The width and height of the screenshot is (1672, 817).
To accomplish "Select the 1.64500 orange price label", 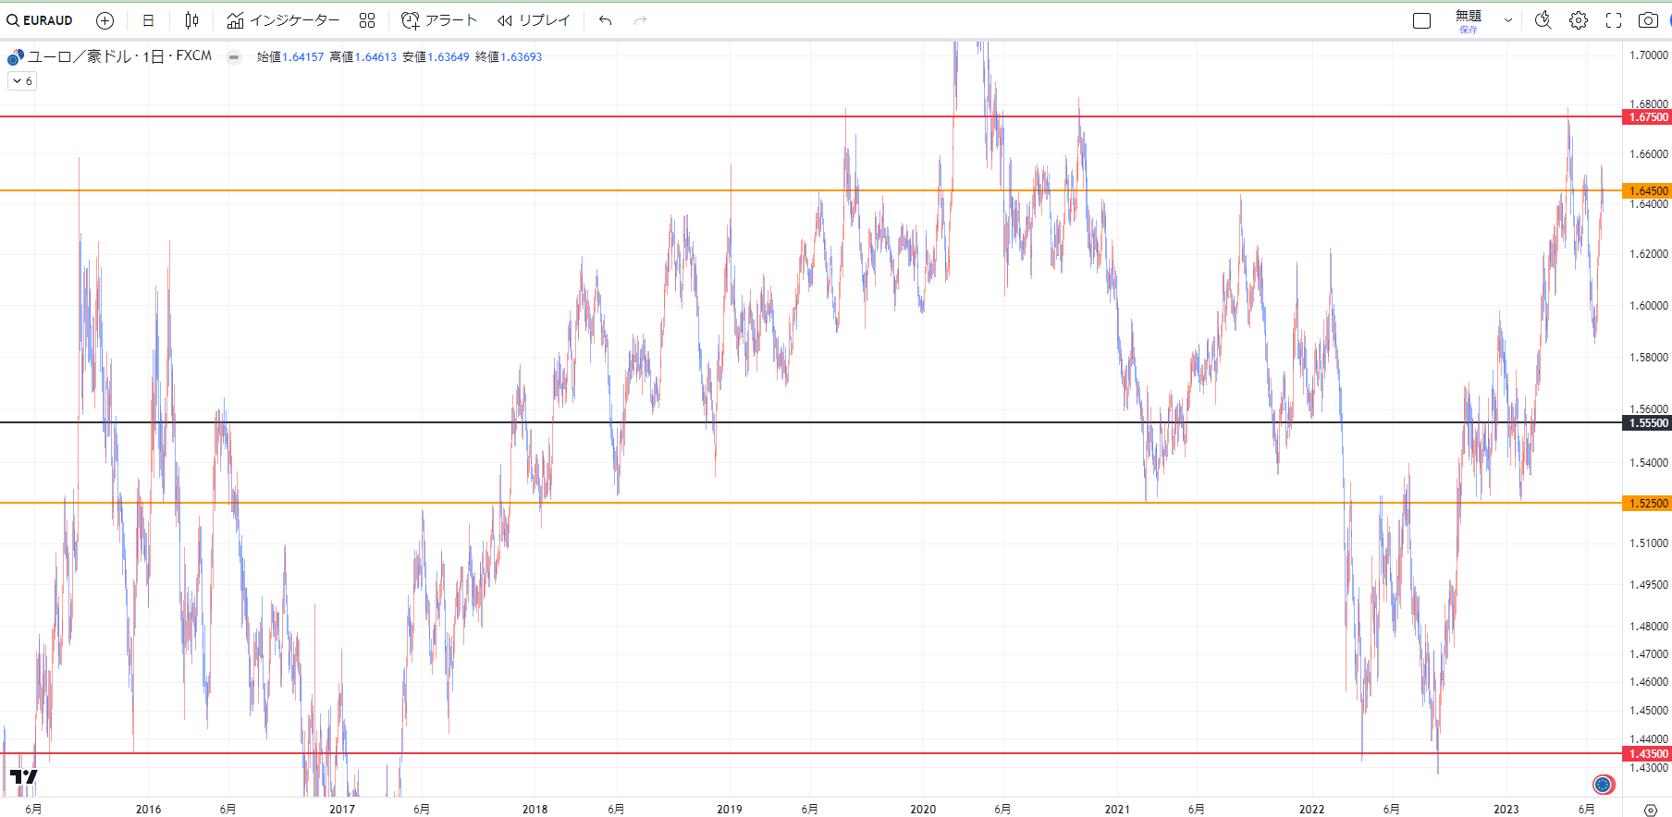I will point(1647,191).
